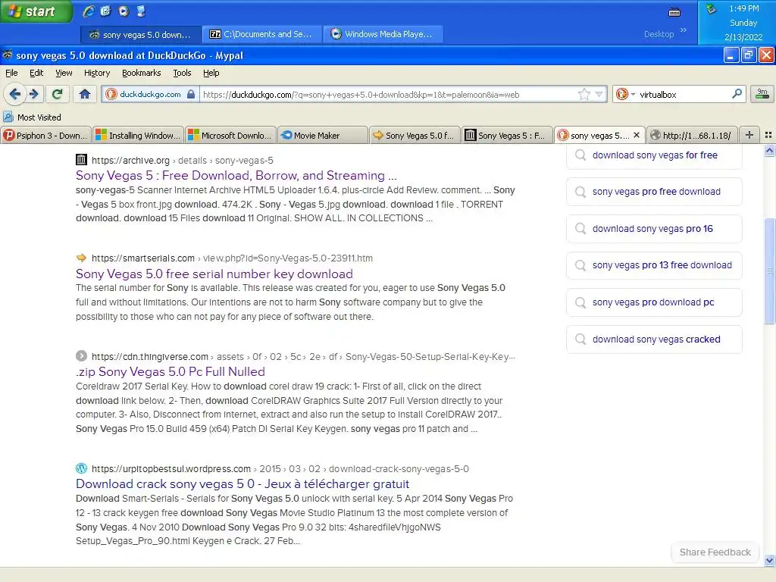Open Internet Explorer quick launch icon
The width and height of the screenshot is (776, 582).
(89, 11)
